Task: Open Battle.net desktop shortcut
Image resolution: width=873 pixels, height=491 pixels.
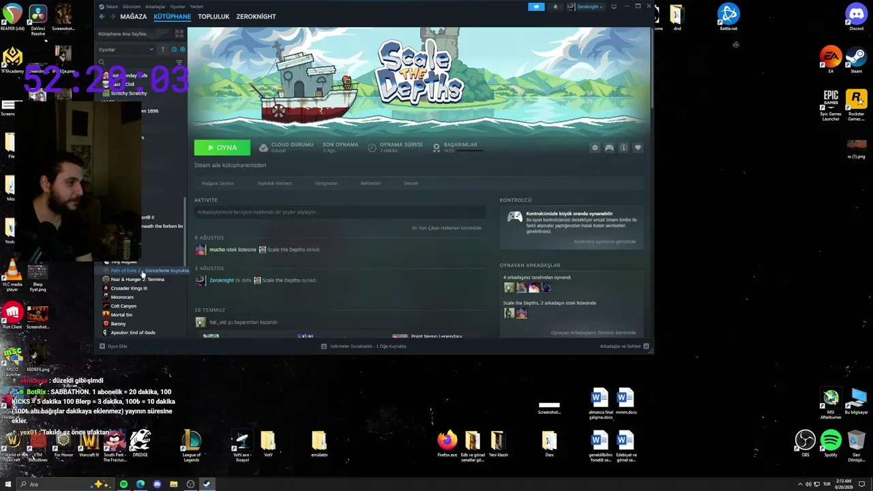Action: 728,16
